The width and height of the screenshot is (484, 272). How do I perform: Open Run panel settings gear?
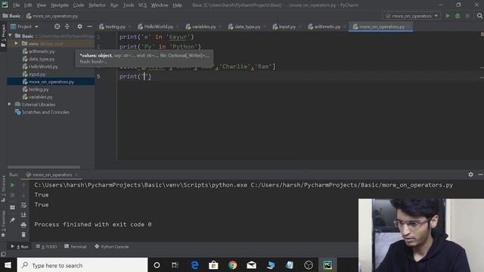[x=470, y=175]
